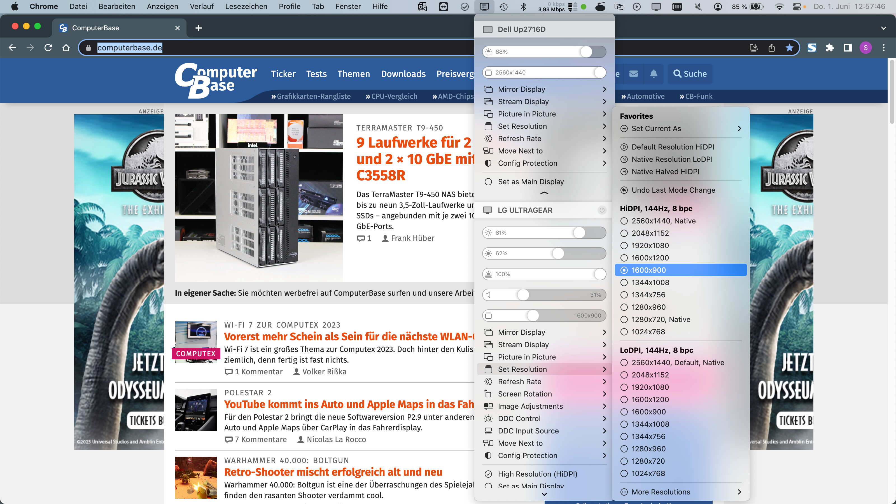896x504 pixels.
Task: Click Undo Last Mode Change
Action: click(x=673, y=190)
